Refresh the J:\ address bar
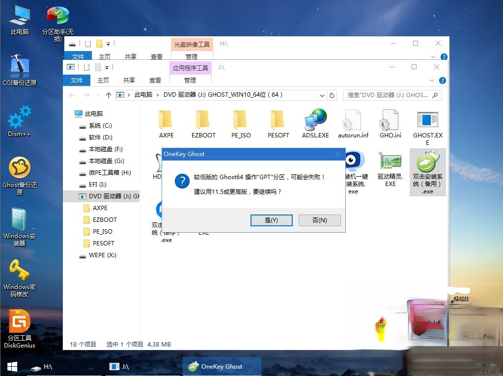Image resolution: width=503 pixels, height=376 pixels. pos(332,95)
